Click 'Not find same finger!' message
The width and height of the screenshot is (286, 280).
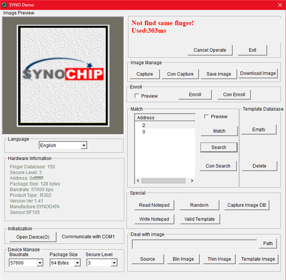tap(162, 23)
